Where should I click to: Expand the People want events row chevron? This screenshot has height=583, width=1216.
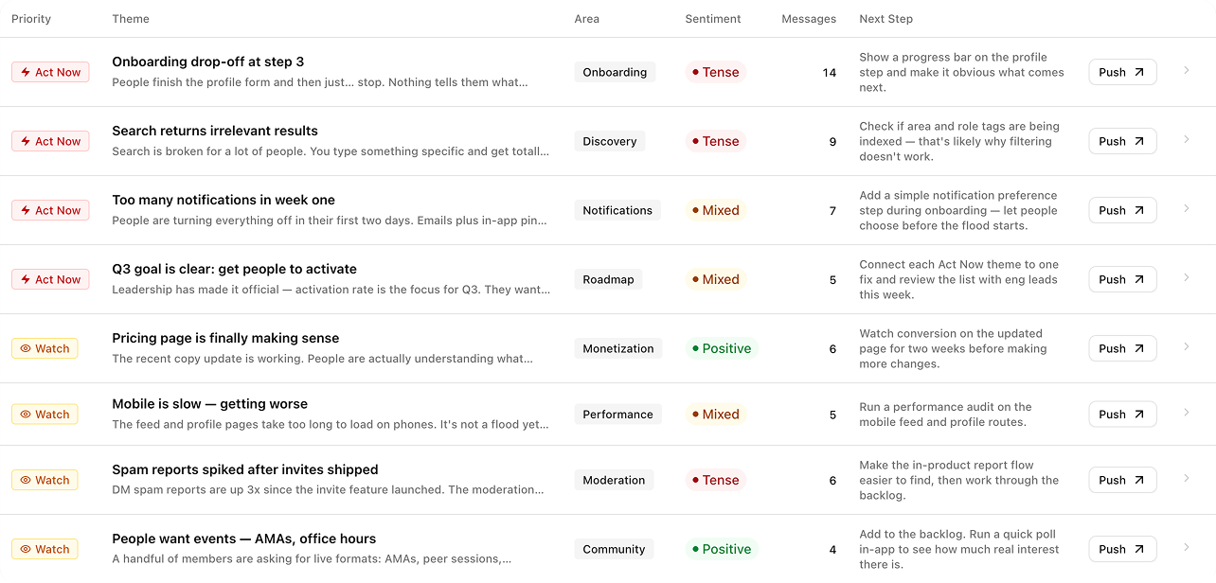(1187, 547)
